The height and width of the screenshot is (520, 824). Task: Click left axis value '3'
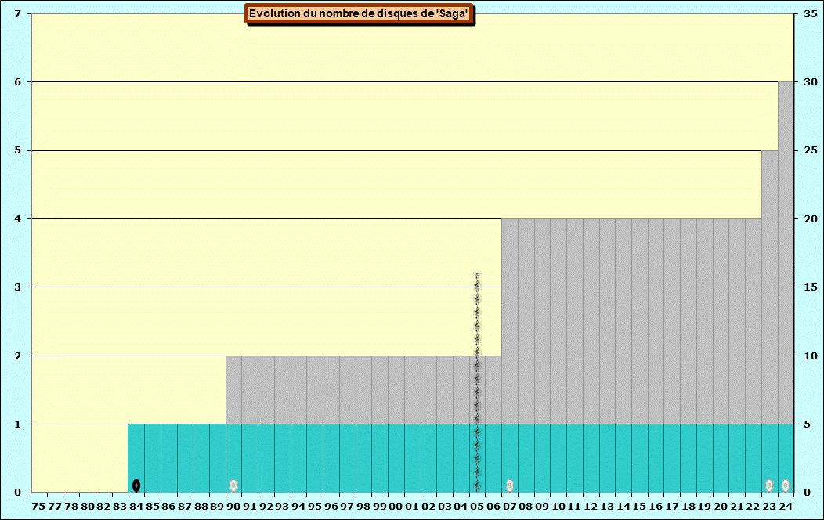pyautogui.click(x=18, y=287)
